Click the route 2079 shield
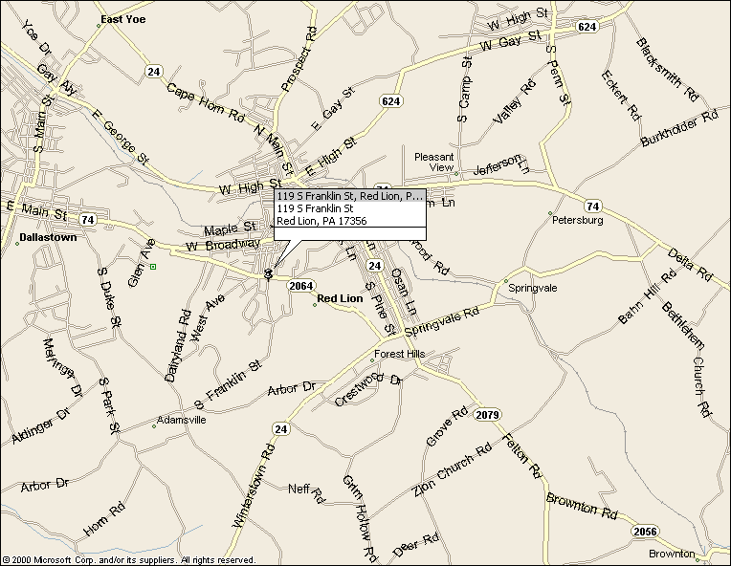This screenshot has height=566, width=731. tap(488, 415)
